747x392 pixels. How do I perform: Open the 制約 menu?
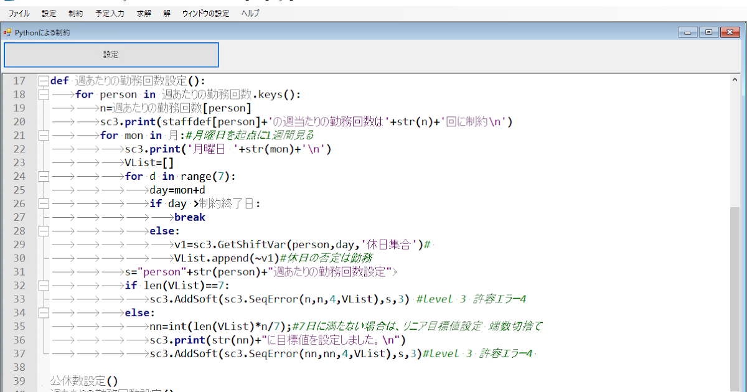click(75, 12)
